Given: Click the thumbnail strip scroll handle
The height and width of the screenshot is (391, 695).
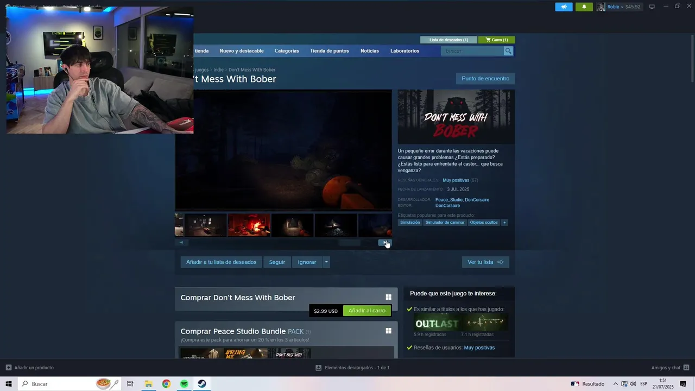Looking at the screenshot, I should 350,243.
